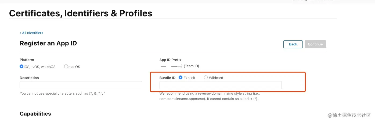Select the Explicit Bundle ID option

181,78
